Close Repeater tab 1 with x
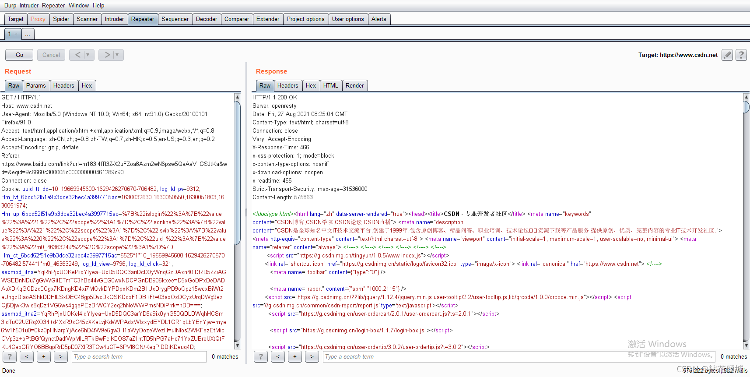The height and width of the screenshot is (377, 750). 16,34
